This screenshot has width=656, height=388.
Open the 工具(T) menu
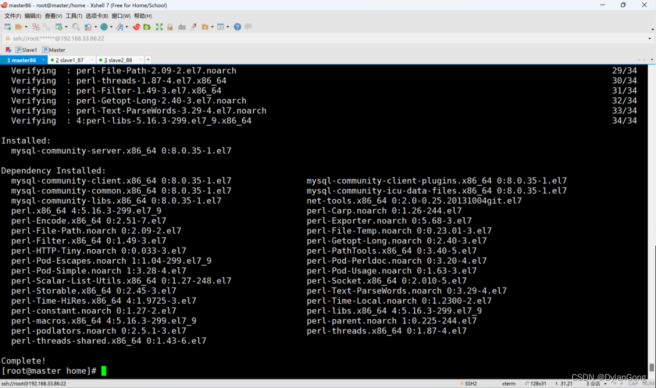tap(74, 16)
